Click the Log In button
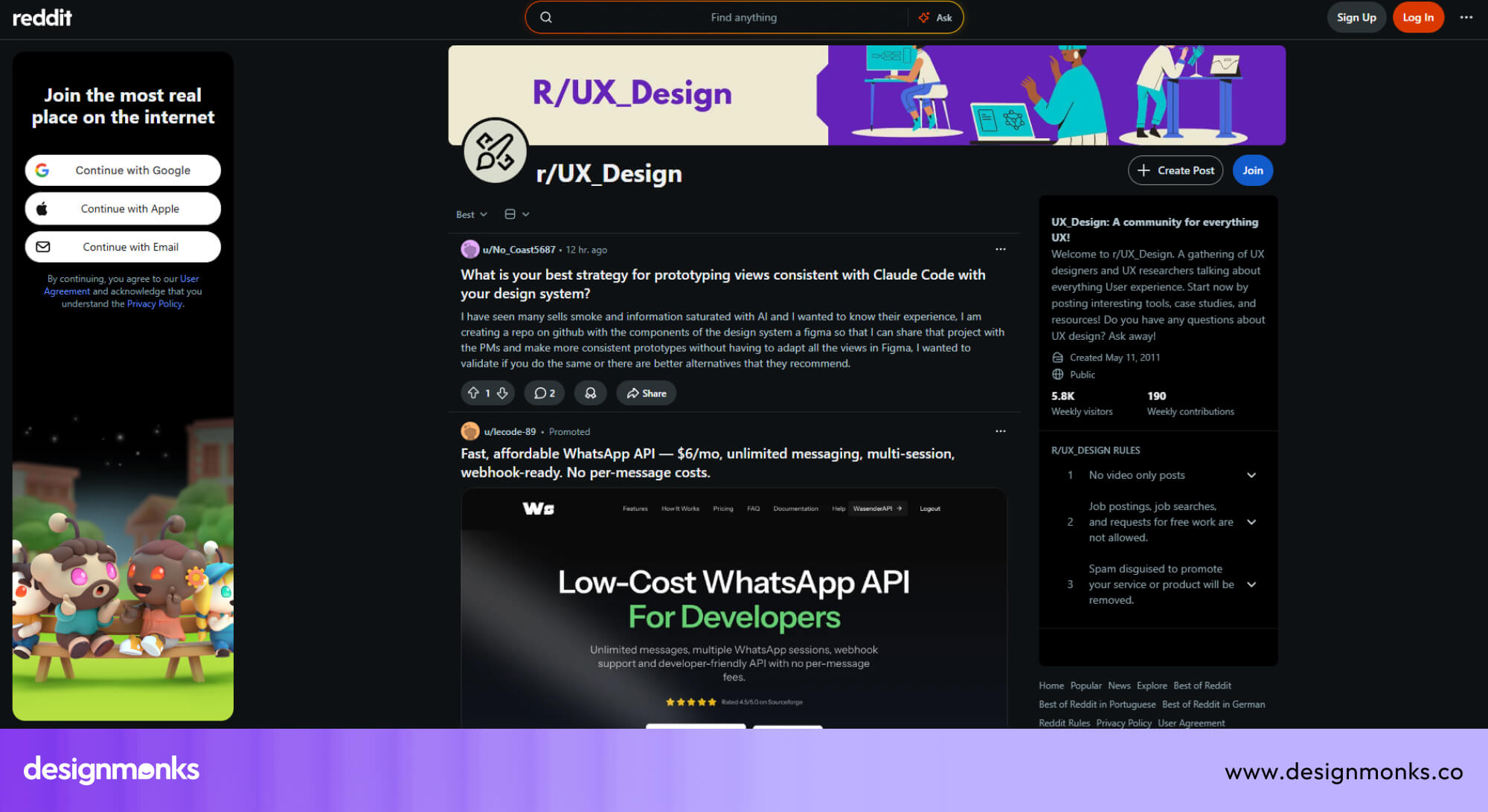The width and height of the screenshot is (1488, 812). click(1418, 17)
